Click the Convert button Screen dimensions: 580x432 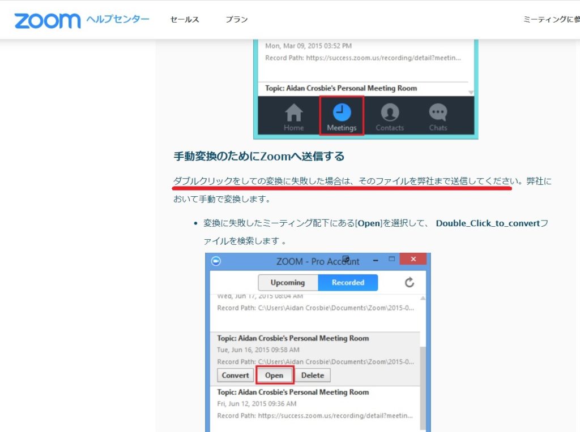(x=234, y=375)
